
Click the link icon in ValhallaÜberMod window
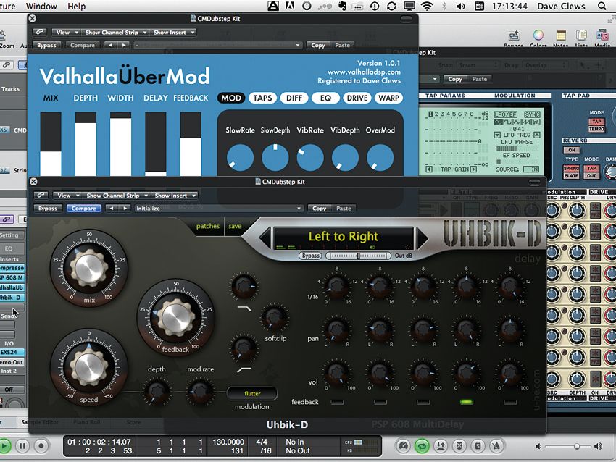(40, 32)
